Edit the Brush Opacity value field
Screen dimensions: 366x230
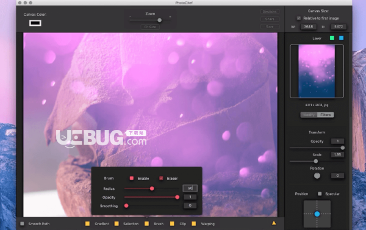[190, 197]
